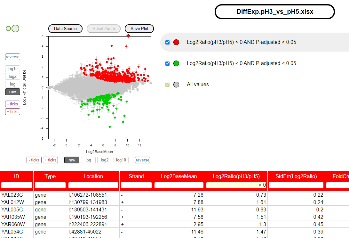Viewport: 349px width, 238px height.
Task: Set X axis scale to log
Action: 88,160
